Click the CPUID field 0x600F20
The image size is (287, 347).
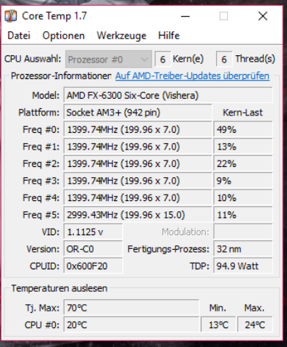pos(93,266)
